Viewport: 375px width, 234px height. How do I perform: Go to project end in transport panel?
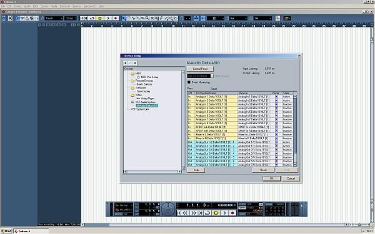coord(201,213)
